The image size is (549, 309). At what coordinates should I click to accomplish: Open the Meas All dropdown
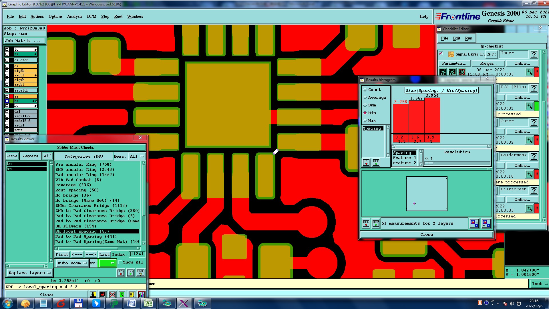tap(137, 156)
